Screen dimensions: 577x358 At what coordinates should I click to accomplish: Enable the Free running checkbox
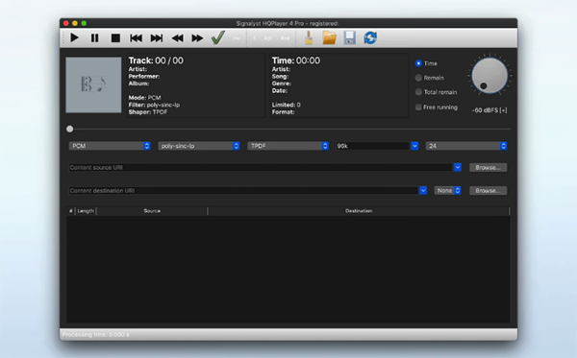pyautogui.click(x=418, y=107)
